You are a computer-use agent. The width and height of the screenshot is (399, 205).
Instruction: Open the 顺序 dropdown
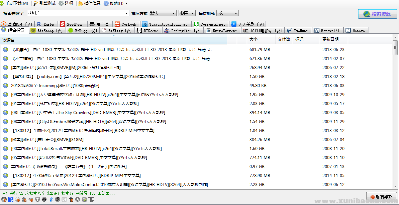(x=187, y=13)
